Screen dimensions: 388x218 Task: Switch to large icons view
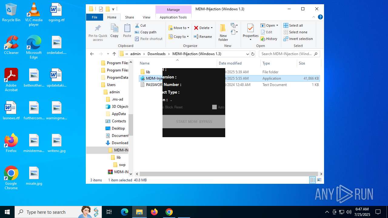319,180
